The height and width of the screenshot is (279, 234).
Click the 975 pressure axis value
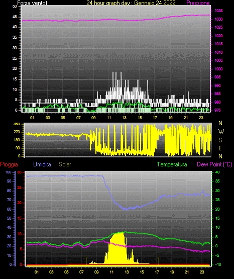click(217, 110)
